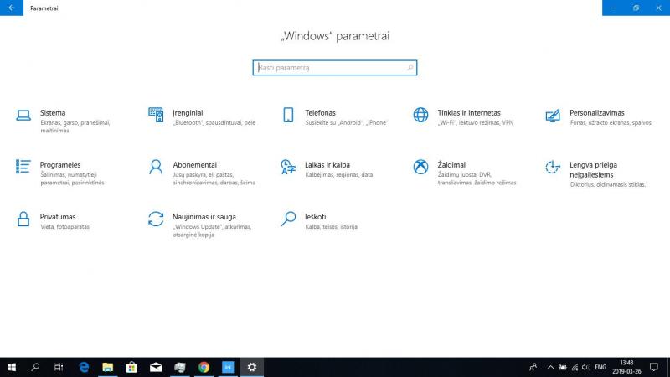This screenshot has height=377, width=670.
Task: Open the Windows Start menu
Action: pyautogui.click(x=12, y=367)
